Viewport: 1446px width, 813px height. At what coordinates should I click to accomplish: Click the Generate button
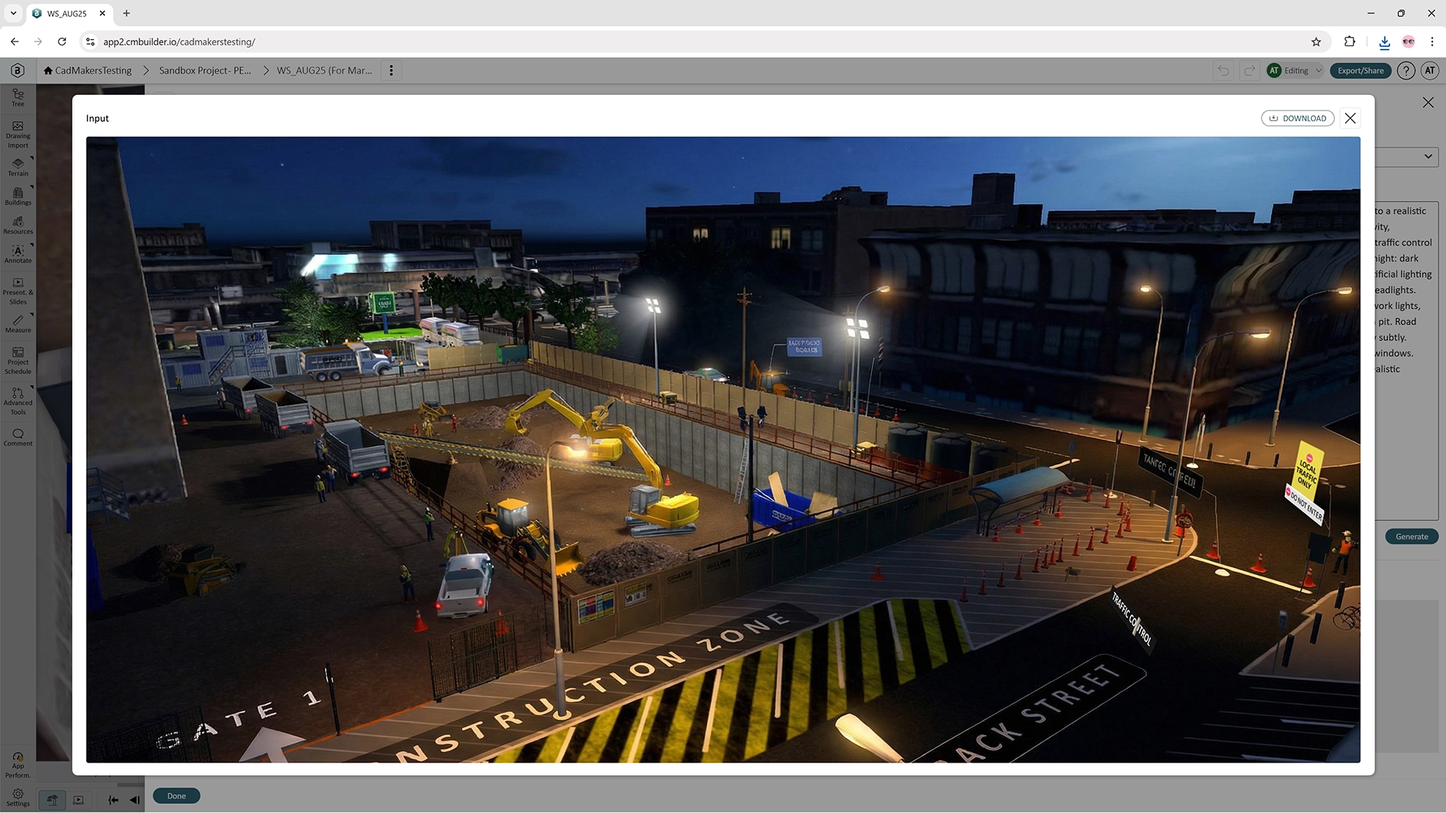1411,536
